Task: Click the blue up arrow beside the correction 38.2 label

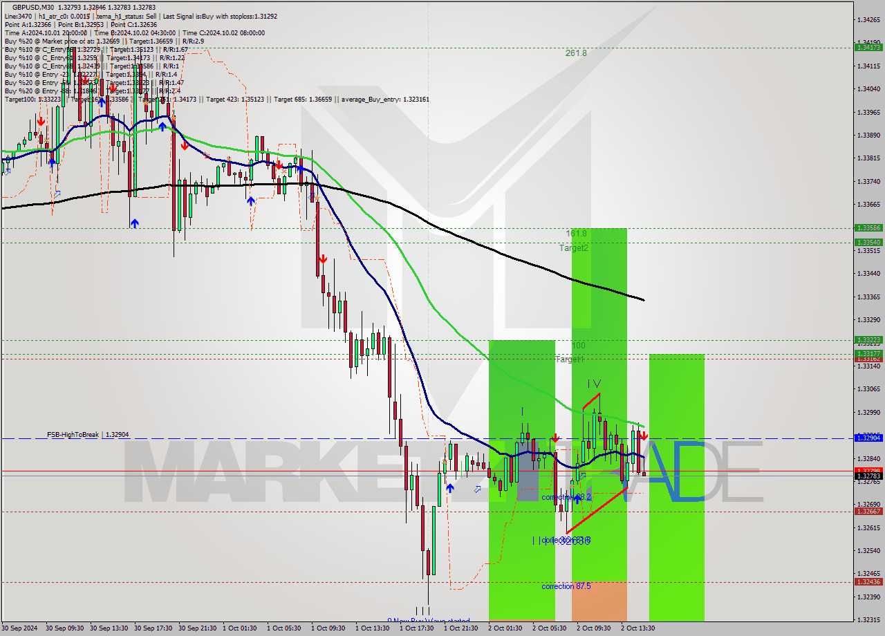Action: pos(577,499)
